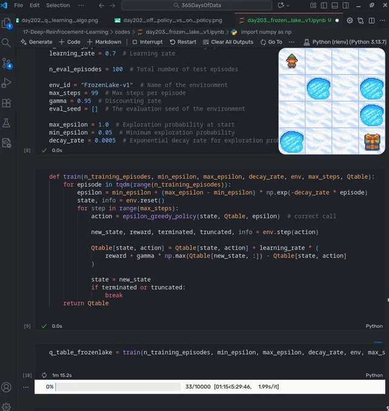Select the Python (rlenv) kernel picker
The height and width of the screenshot is (411, 389).
[x=345, y=42]
